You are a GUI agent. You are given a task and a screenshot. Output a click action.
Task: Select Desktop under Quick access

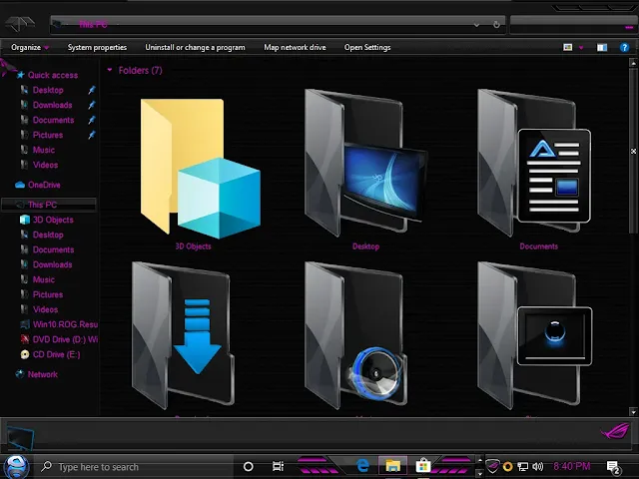click(x=48, y=90)
